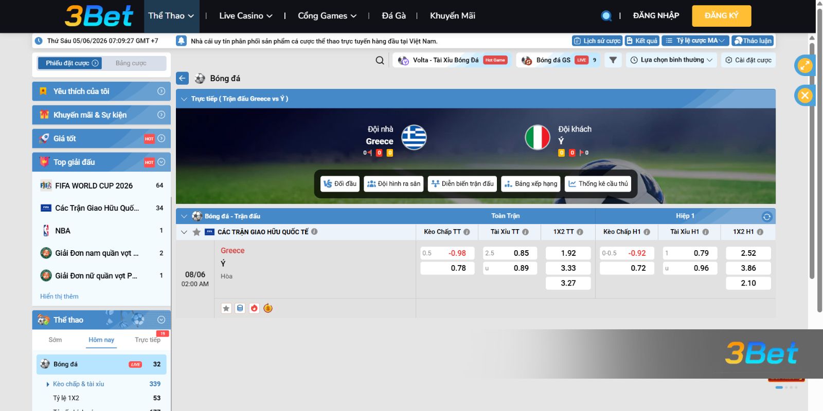
Task: Click the gold coin icon under the match
Action: (x=268, y=308)
